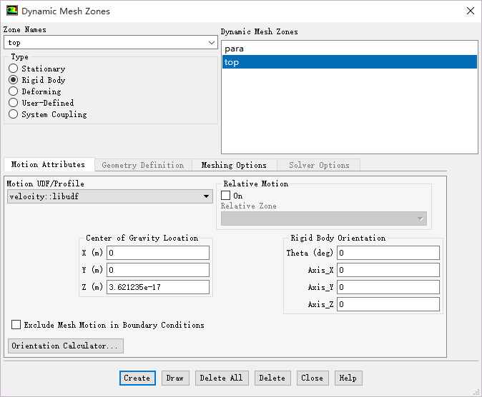
Task: Click the Delete All button
Action: 221,378
